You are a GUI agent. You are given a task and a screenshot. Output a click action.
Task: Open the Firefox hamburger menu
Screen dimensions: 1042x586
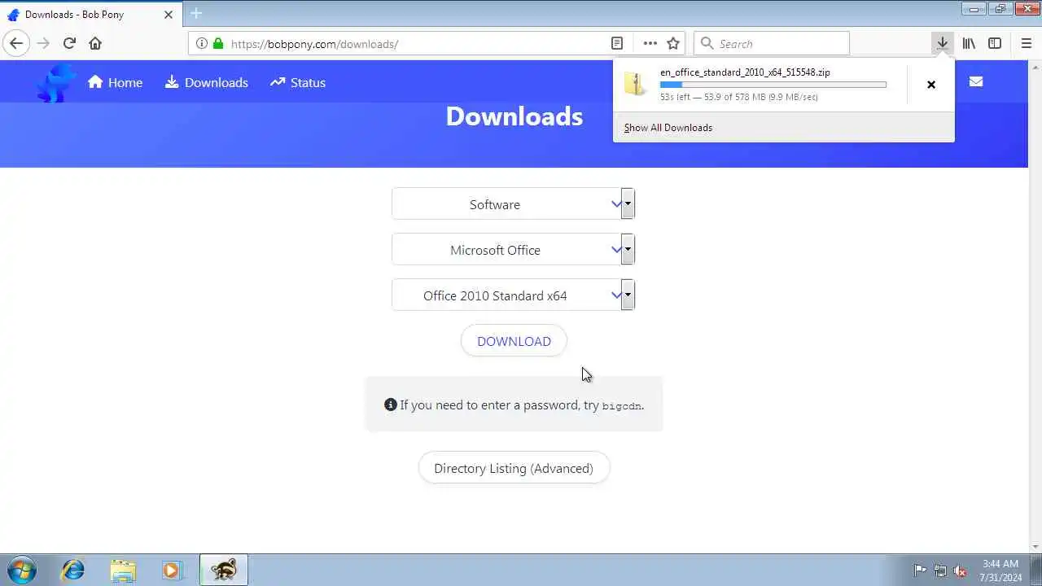click(x=1026, y=43)
